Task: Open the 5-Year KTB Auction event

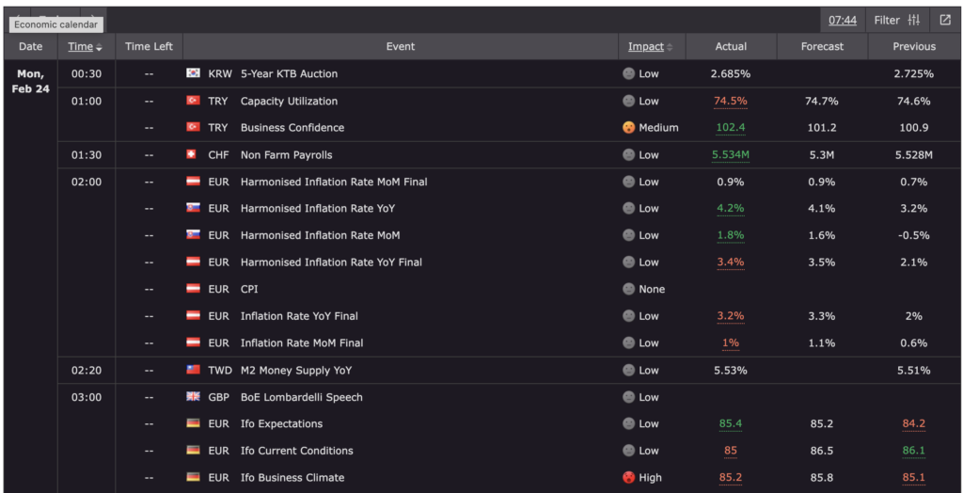Action: (289, 73)
